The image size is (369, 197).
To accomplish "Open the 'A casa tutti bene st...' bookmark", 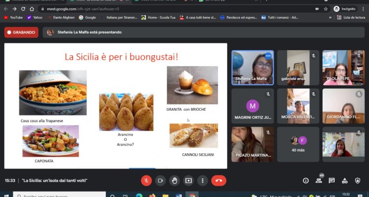I will (198, 17).
